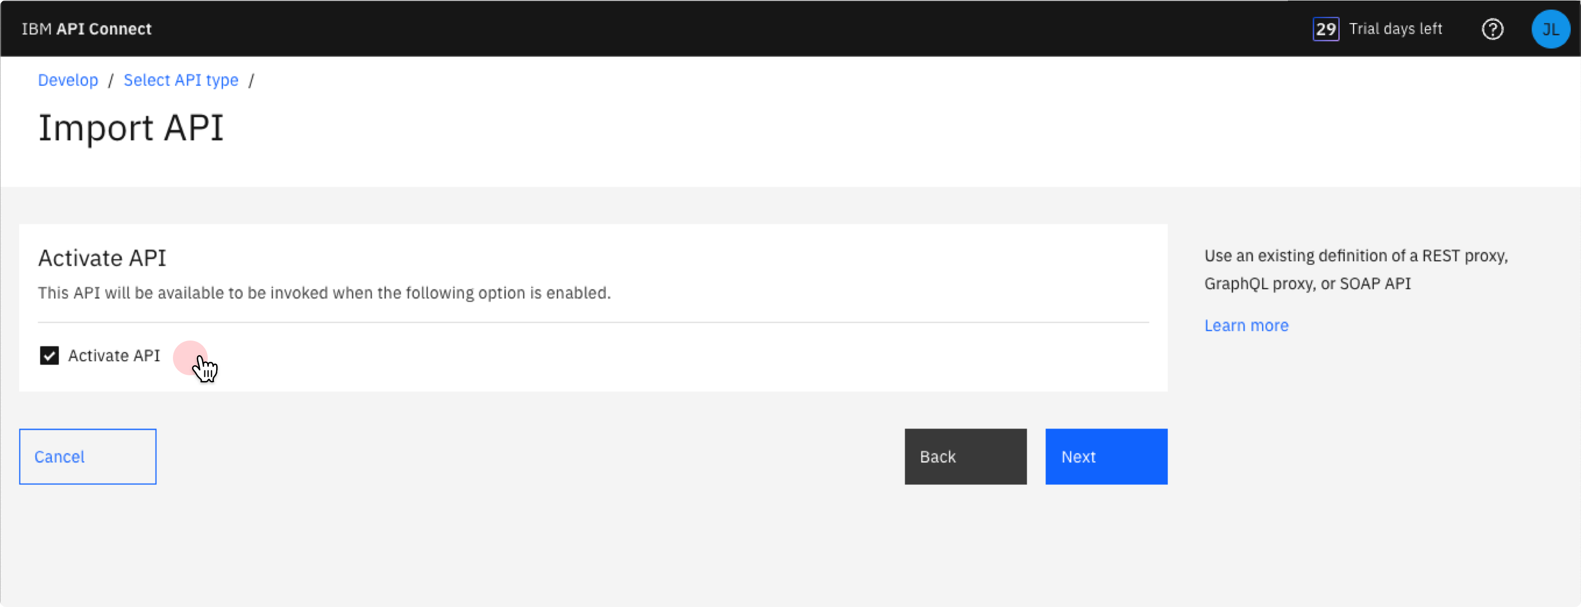
Task: Click the Import API page heading
Action: pyautogui.click(x=131, y=128)
